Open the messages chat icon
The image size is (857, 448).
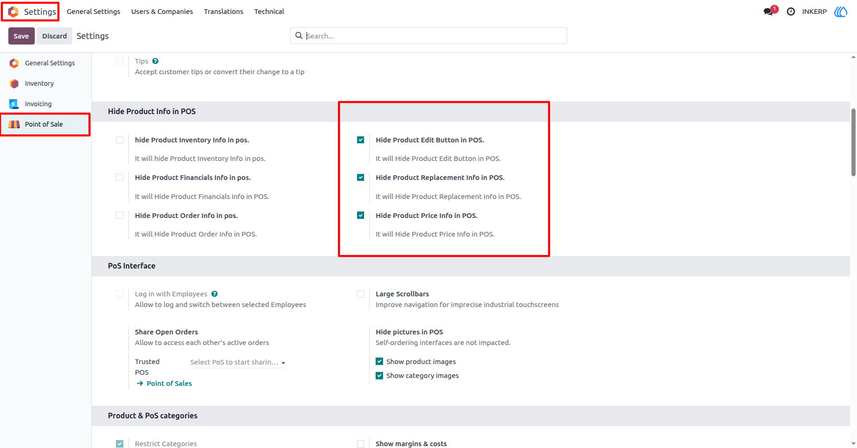pyautogui.click(x=768, y=11)
